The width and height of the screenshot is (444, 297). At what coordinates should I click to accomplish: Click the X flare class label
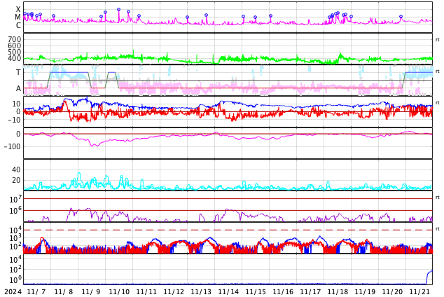(18, 9)
